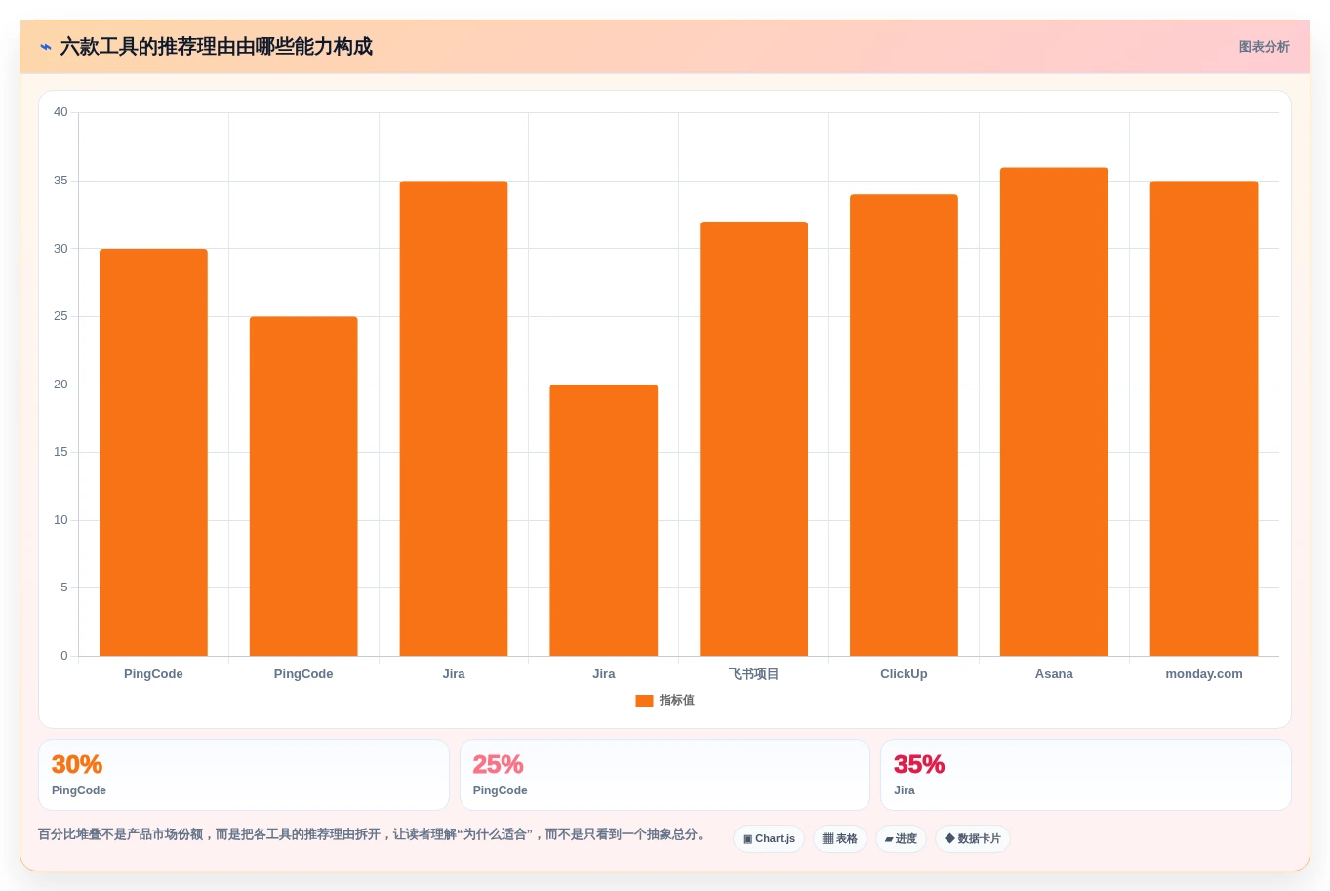Click the Asana axis label
This screenshot has width=1330, height=891.
tap(1054, 674)
